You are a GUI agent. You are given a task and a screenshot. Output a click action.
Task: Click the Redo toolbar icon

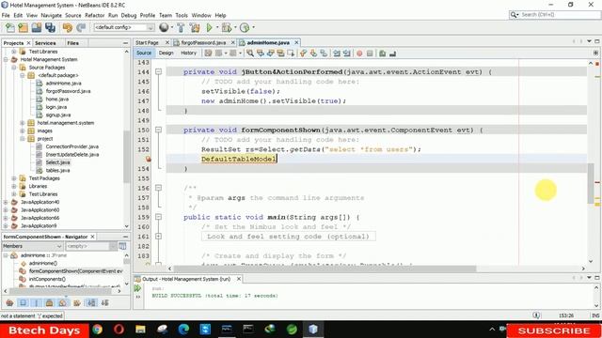81,27
